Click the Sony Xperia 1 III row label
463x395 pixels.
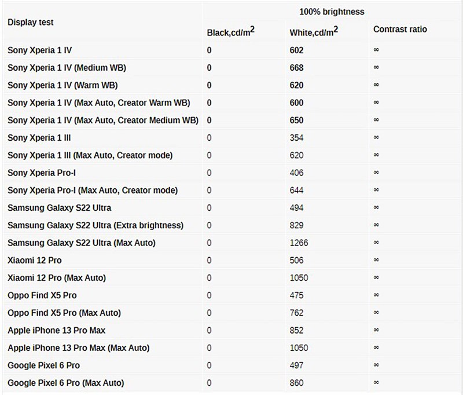click(39, 138)
